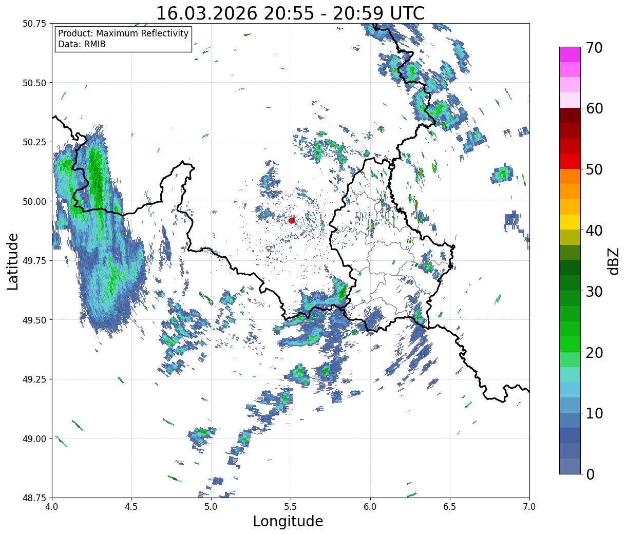The height and width of the screenshot is (534, 626).
Task: Click the colorbar tick label 40
Action: (x=594, y=231)
